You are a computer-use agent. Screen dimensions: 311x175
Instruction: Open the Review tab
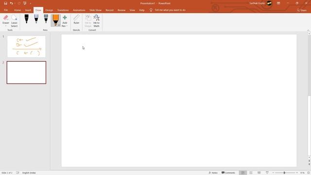coord(121,10)
